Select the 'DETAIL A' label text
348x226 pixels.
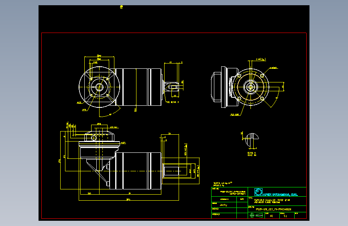point(252,153)
